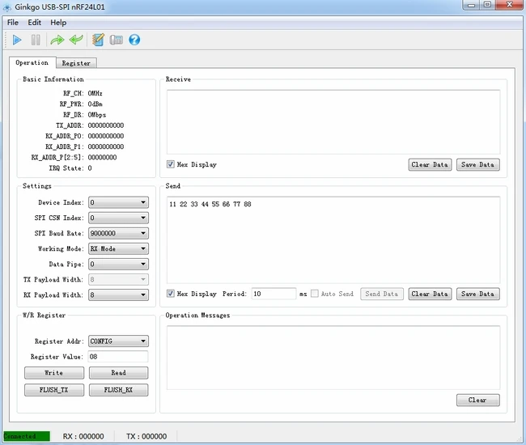Screen dimensions: 526x445
Task: Click the FLUSH_RX button
Action: coord(118,390)
